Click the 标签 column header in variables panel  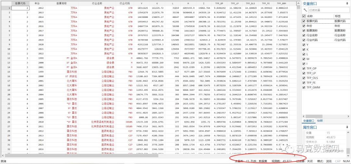[338, 16]
